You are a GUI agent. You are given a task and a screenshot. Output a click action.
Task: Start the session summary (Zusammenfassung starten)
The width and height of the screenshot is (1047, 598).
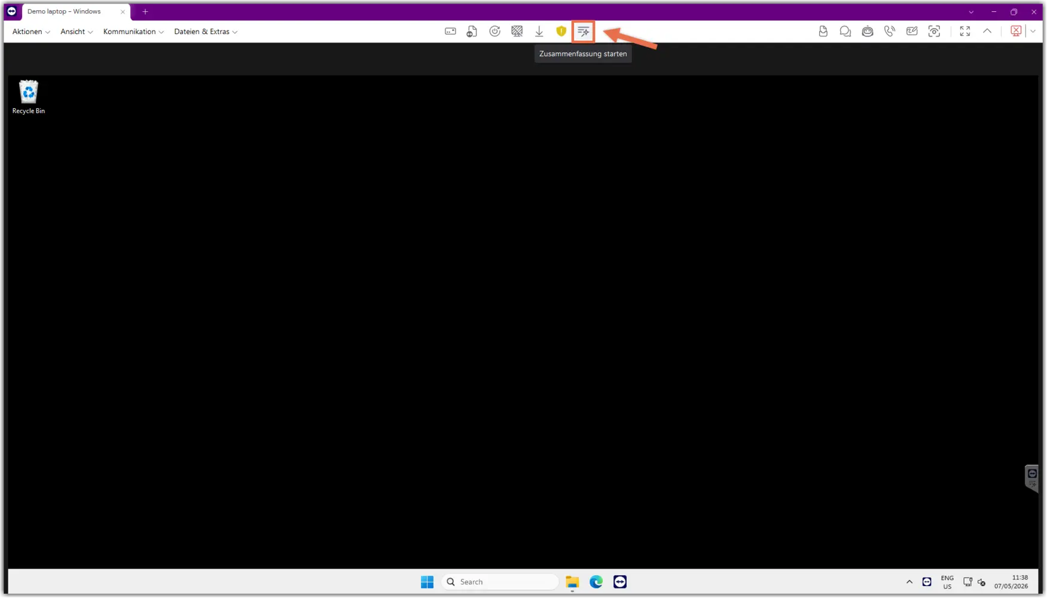[584, 32]
